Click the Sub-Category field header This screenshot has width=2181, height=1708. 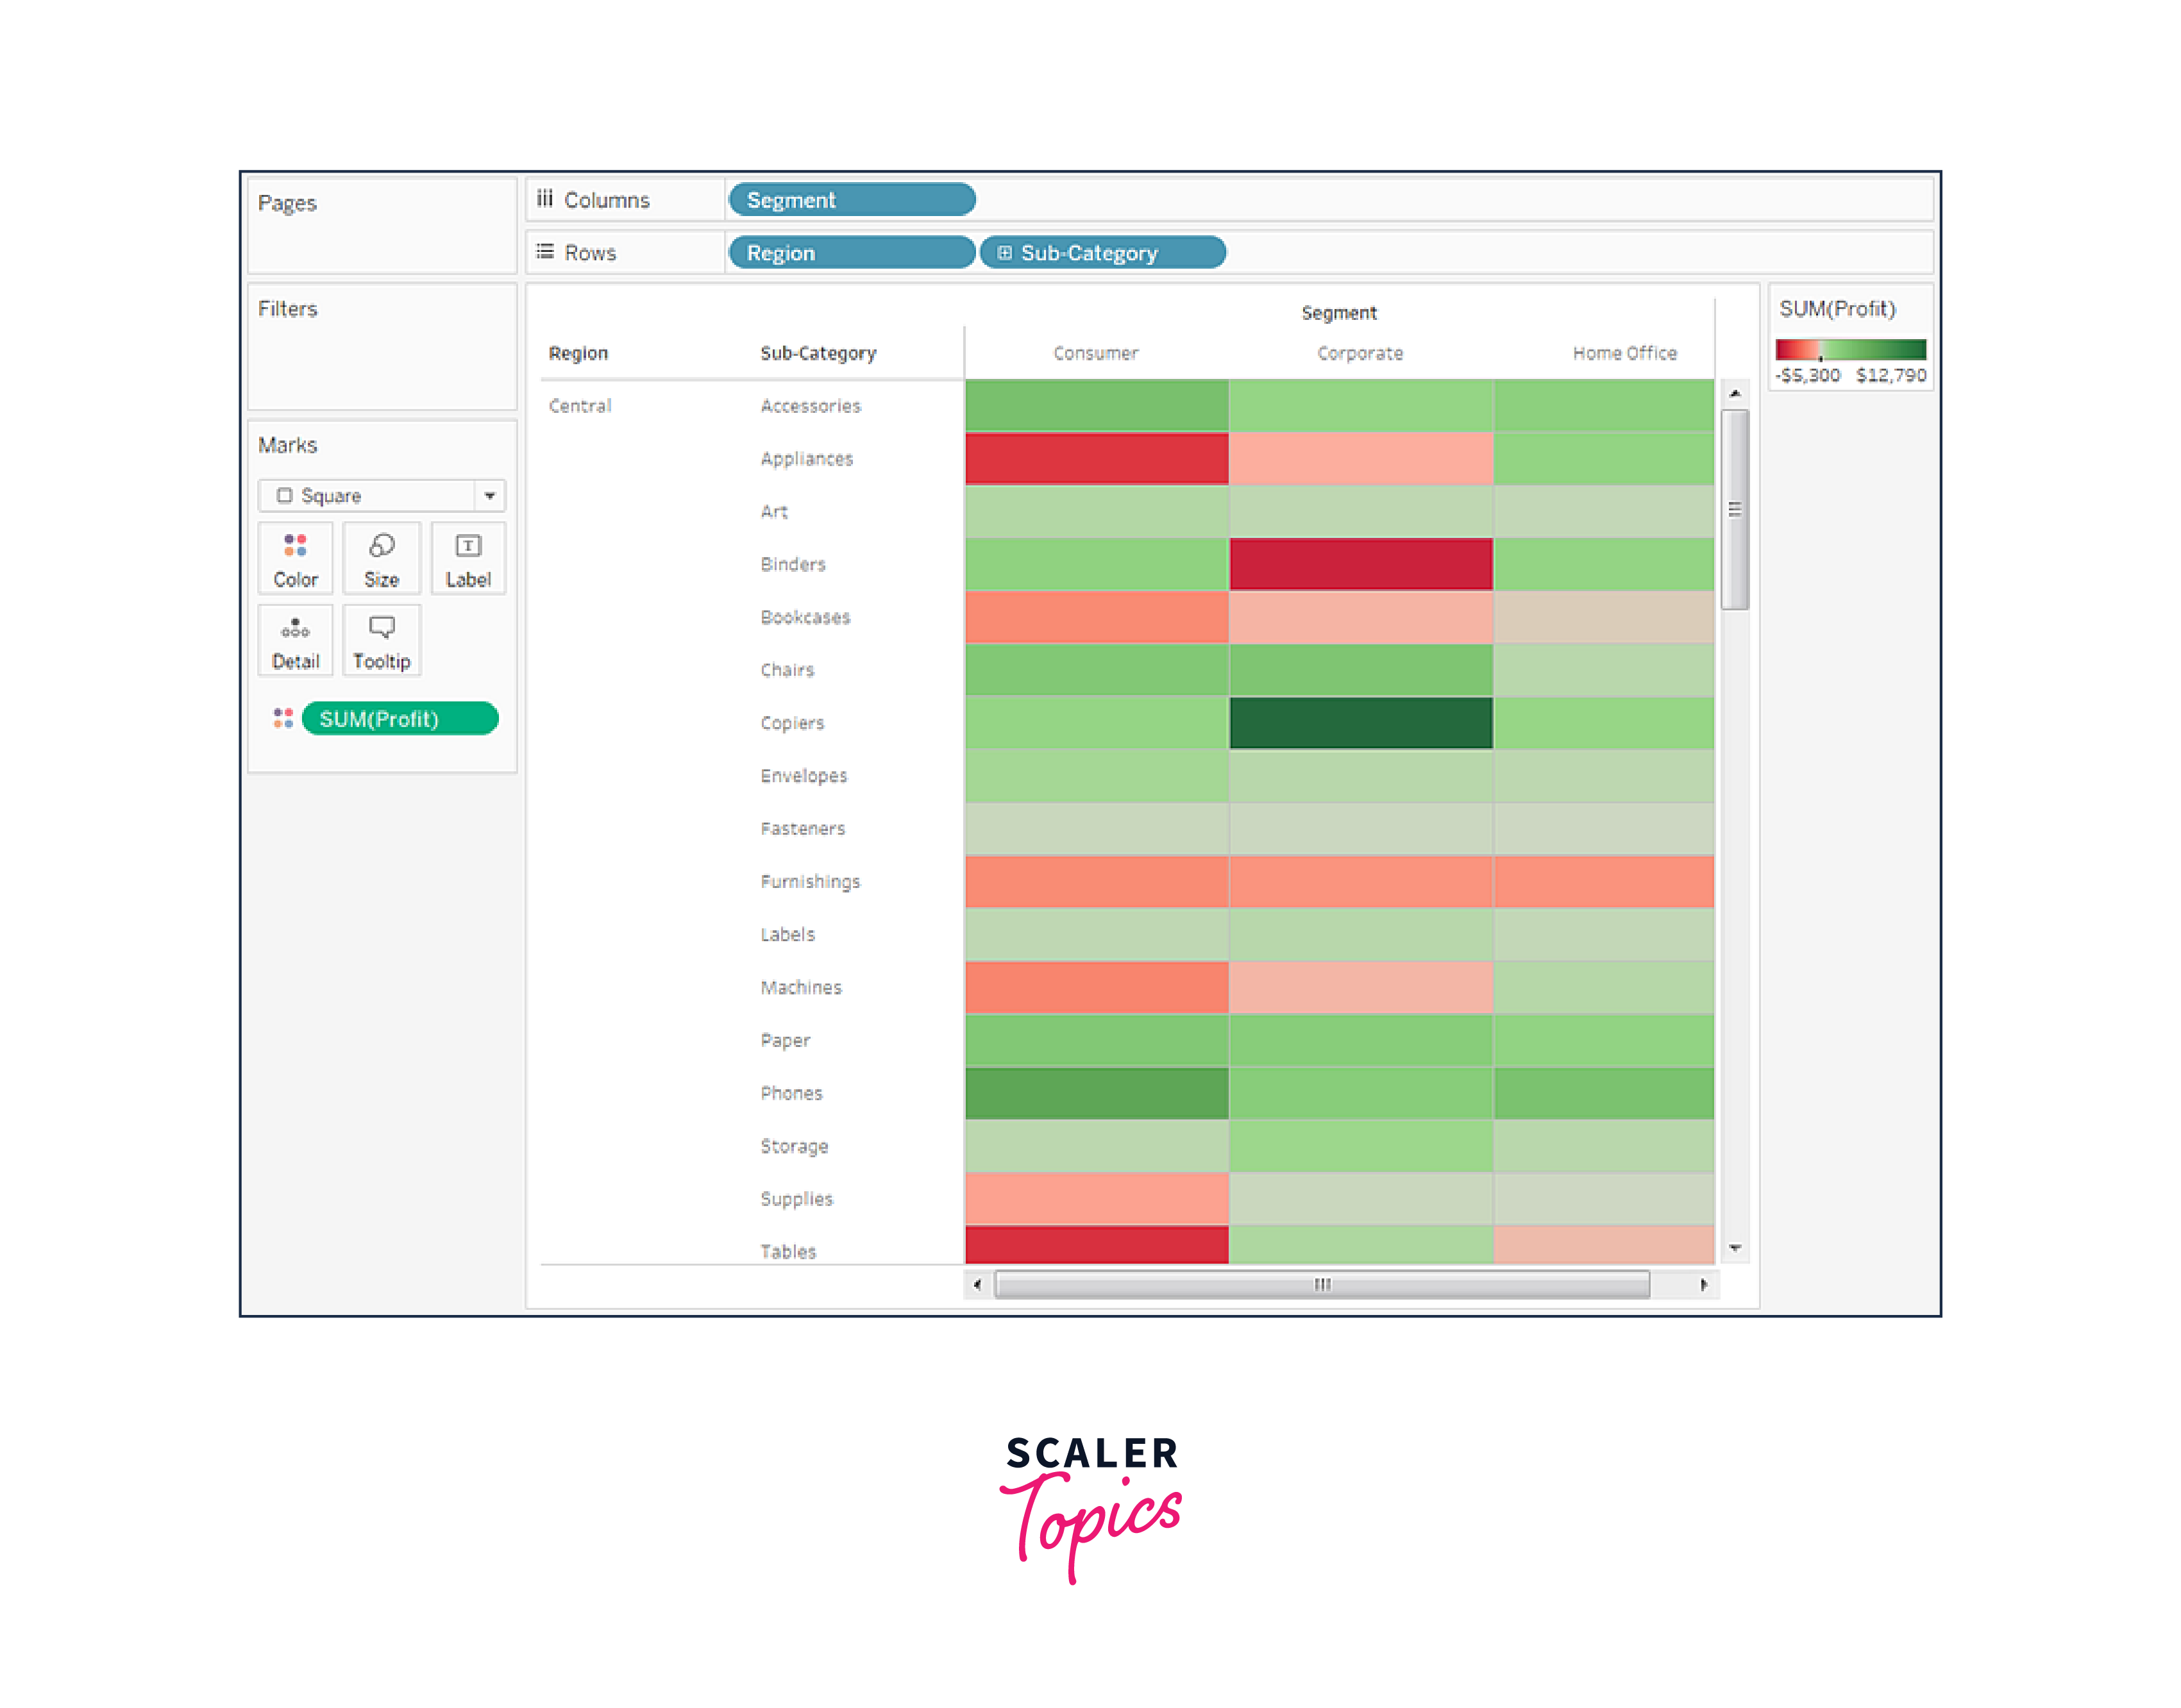point(818,353)
